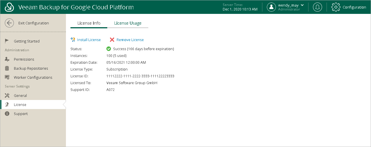Click the Worker Configurations icon
This screenshot has width=371, height=147.
(7, 77)
